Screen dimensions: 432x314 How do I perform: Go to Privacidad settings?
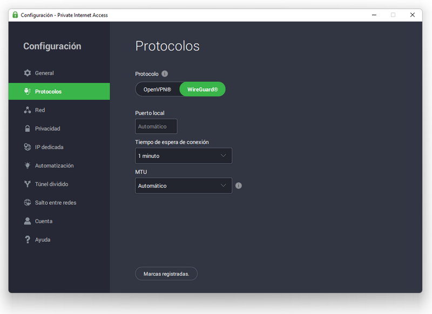click(x=59, y=128)
